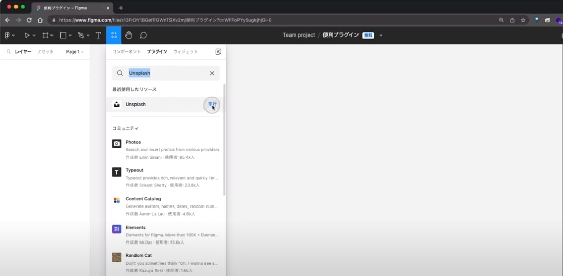Screen dimensions: 563x276
Task: Open the browser zoom icon
Action: tap(501, 20)
